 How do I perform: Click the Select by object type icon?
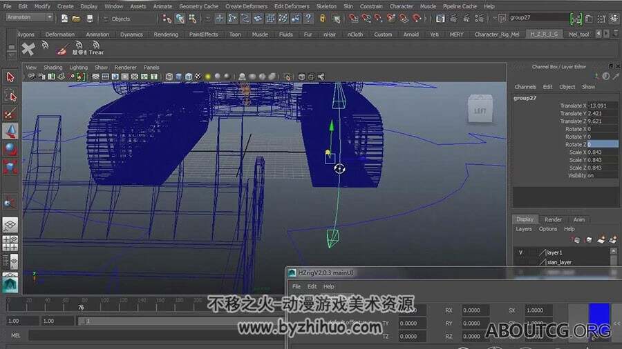180,19
